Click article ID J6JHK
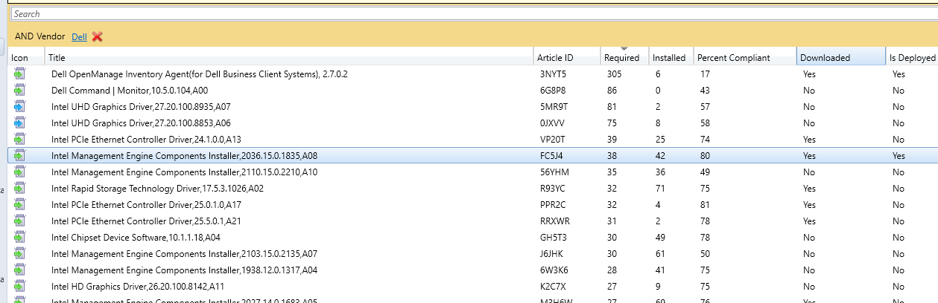Screen dimensions: 938x303 552,254
